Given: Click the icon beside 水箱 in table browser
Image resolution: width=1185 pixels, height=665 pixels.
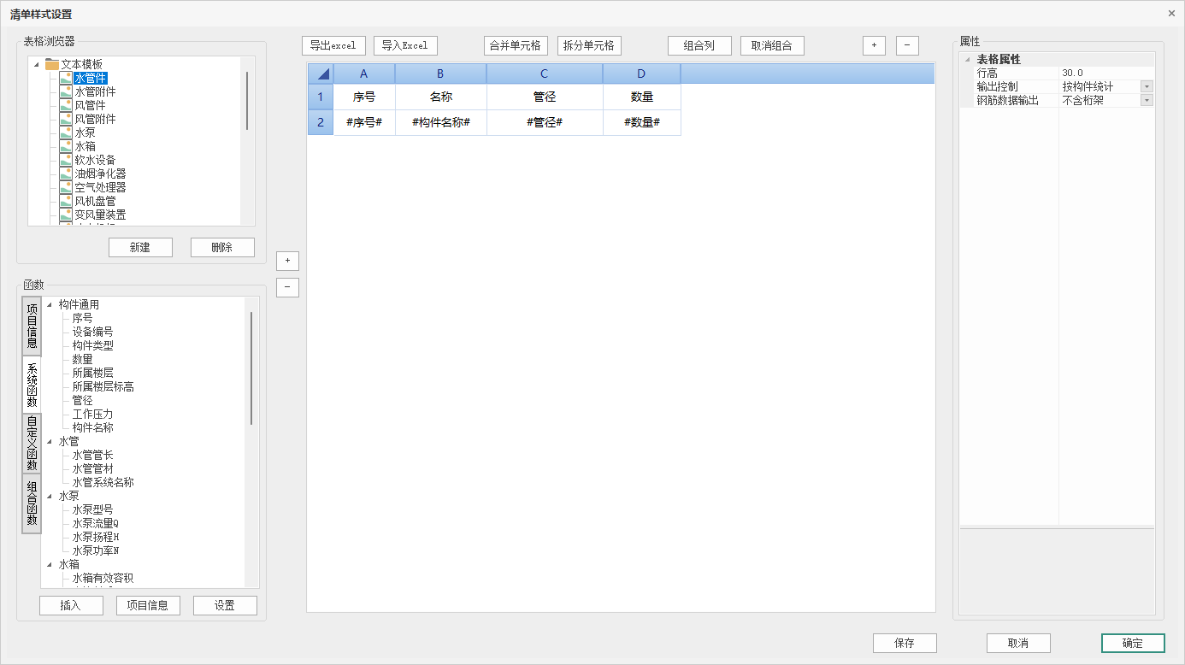Looking at the screenshot, I should (x=66, y=146).
